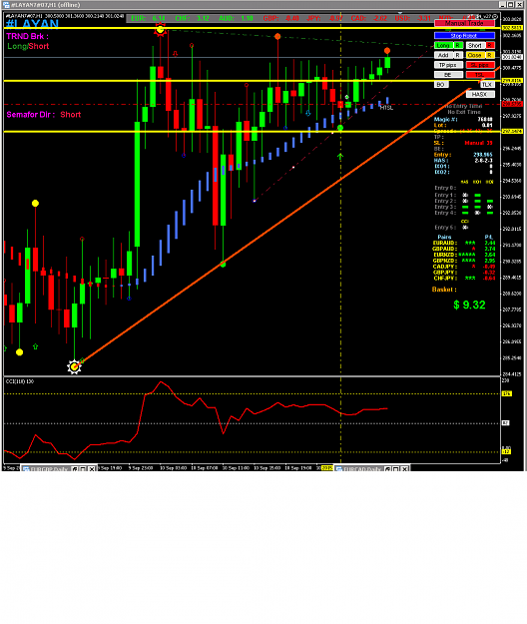Close the first minimized chart tab at bottom
Screen dimensions: 527x624
point(92,469)
